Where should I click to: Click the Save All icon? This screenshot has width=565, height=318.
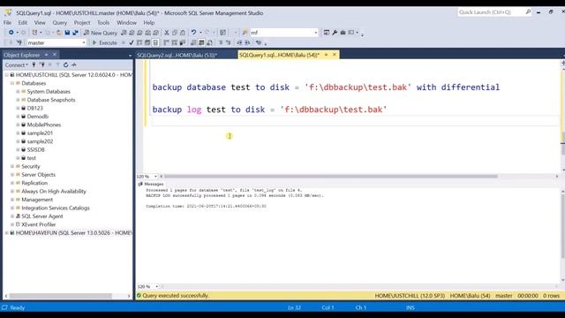(x=75, y=33)
